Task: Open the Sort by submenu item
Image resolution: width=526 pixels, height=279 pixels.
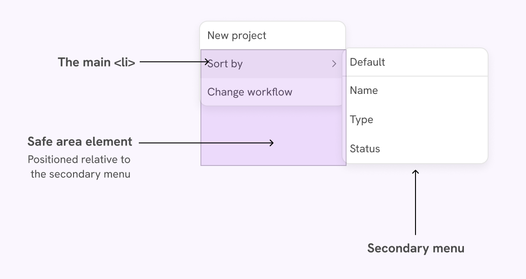Action: pyautogui.click(x=225, y=64)
